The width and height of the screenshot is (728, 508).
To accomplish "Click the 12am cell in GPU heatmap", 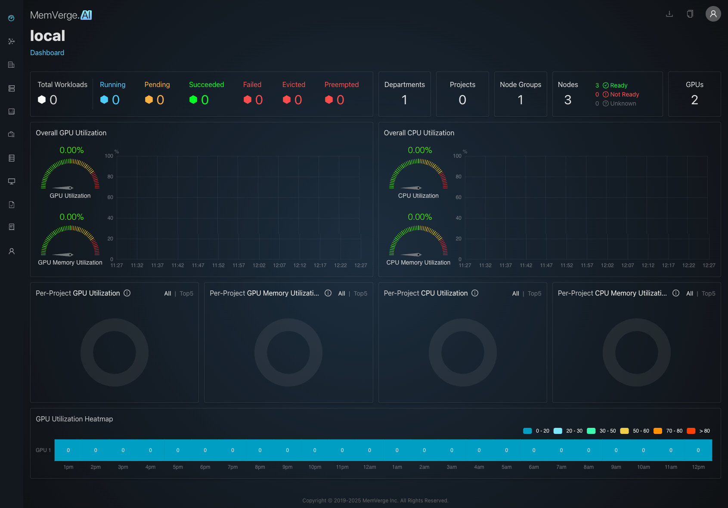I will (x=369, y=450).
